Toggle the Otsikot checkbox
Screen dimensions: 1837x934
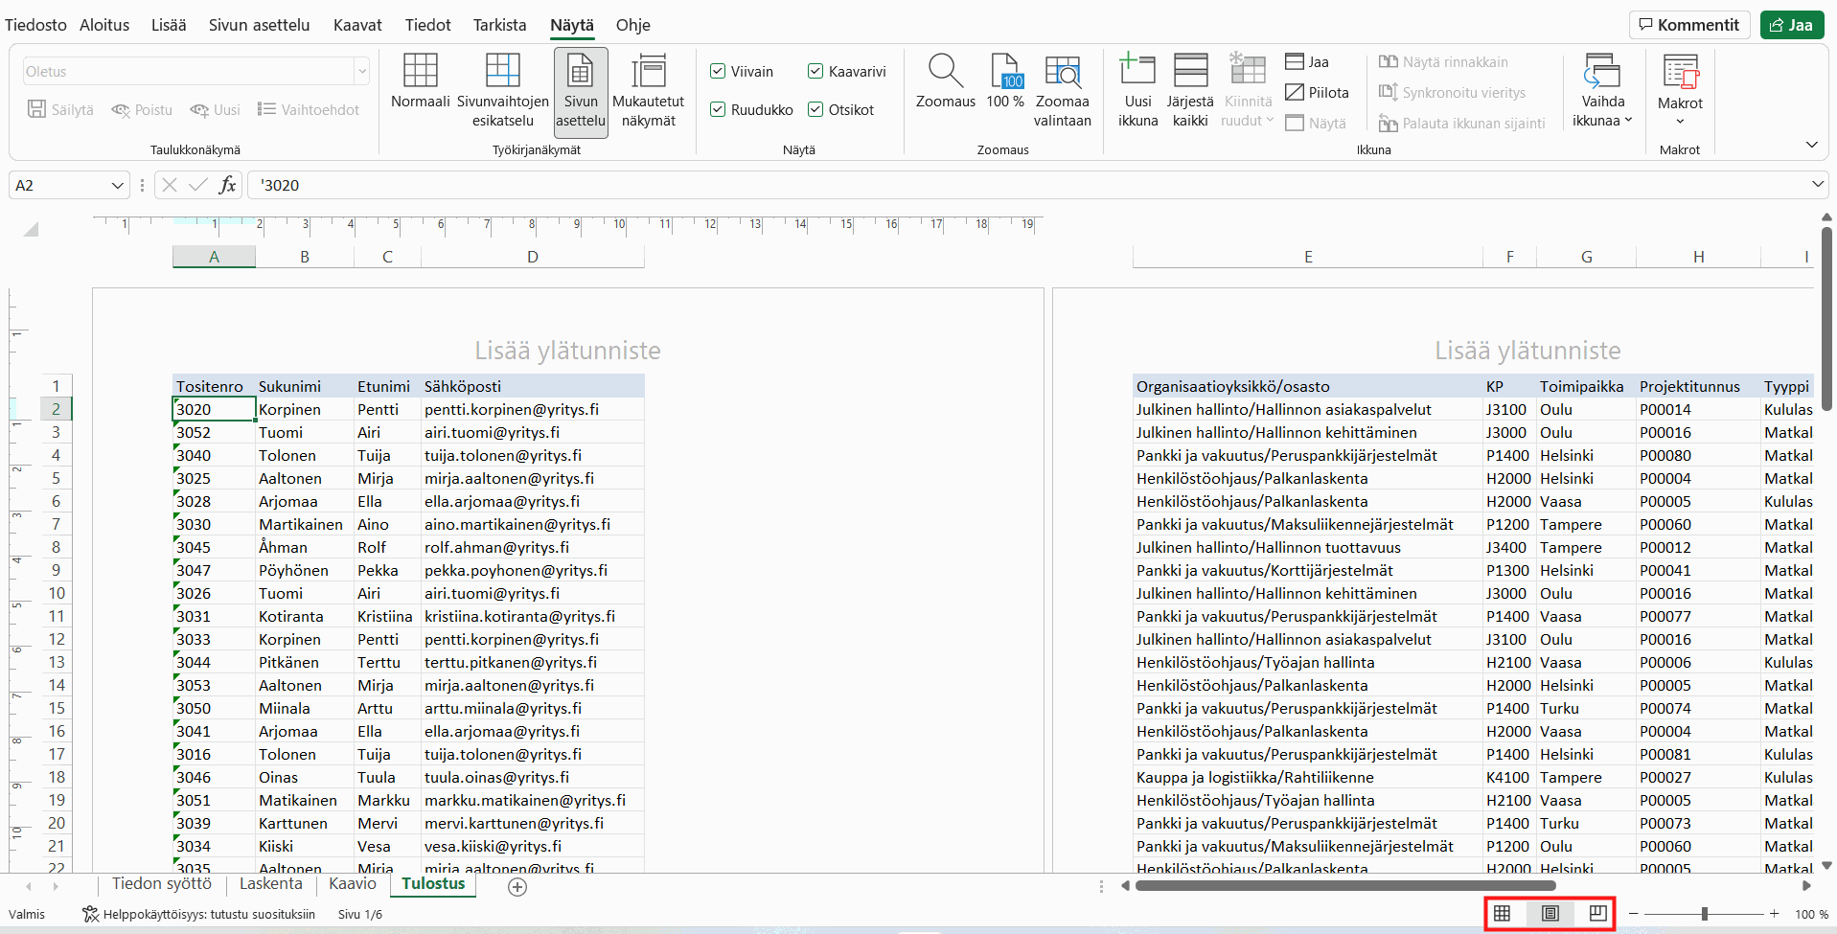(815, 110)
